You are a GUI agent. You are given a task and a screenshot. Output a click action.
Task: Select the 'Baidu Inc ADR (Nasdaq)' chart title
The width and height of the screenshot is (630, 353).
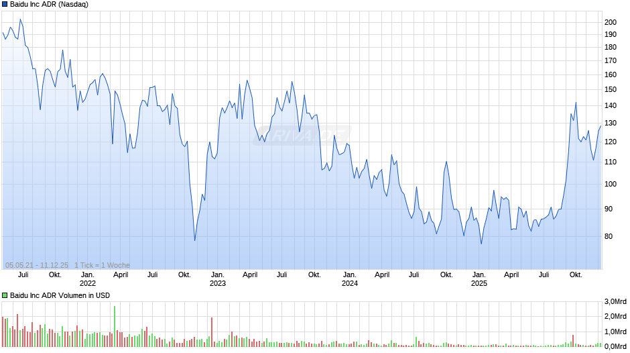tap(49, 5)
